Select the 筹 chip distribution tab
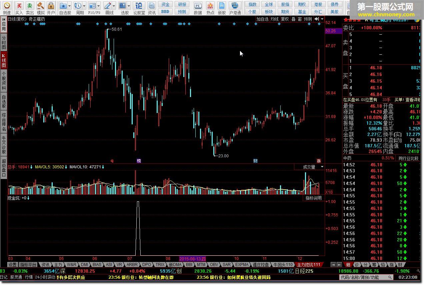Image resolution: width=424 pixels, height=285 pixels. (x=374, y=264)
